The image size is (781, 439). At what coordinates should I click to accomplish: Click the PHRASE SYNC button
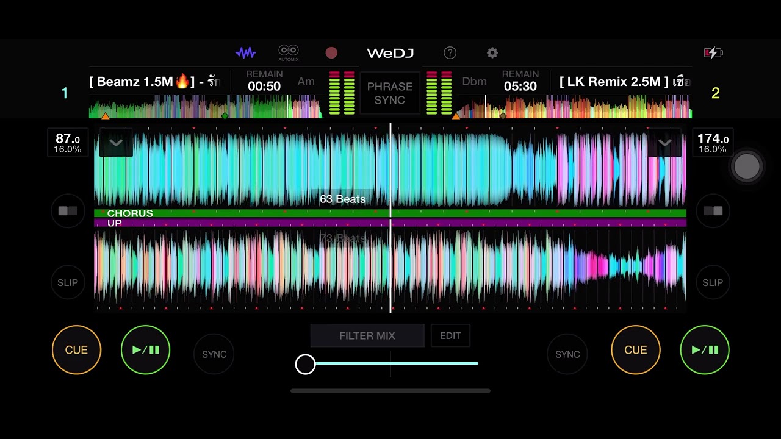click(390, 93)
